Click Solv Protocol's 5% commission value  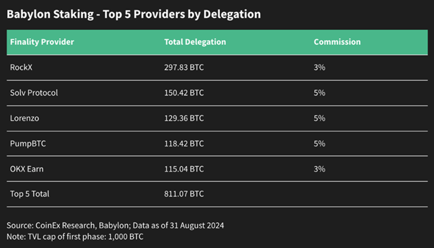point(320,92)
